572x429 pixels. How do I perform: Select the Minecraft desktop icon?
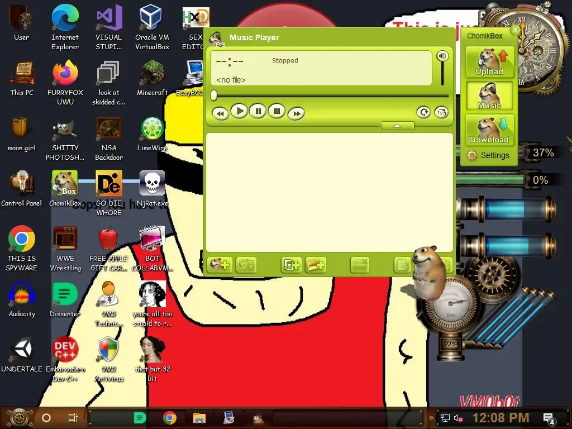pyautogui.click(x=152, y=78)
